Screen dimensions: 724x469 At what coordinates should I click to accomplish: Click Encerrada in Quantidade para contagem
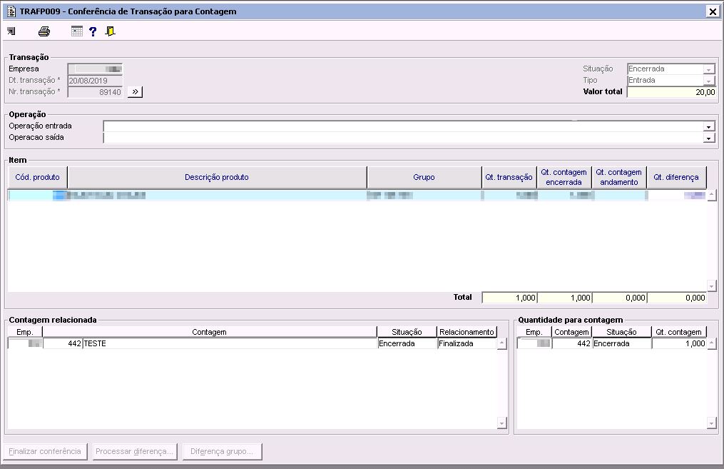[x=621, y=343]
